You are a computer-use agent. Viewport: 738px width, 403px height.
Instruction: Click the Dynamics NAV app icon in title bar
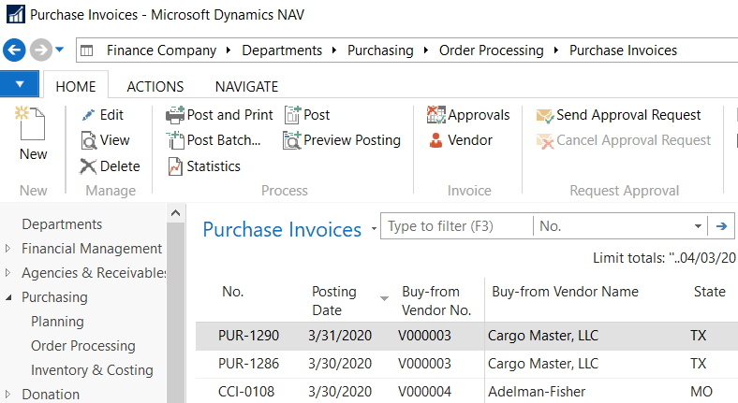[x=16, y=14]
